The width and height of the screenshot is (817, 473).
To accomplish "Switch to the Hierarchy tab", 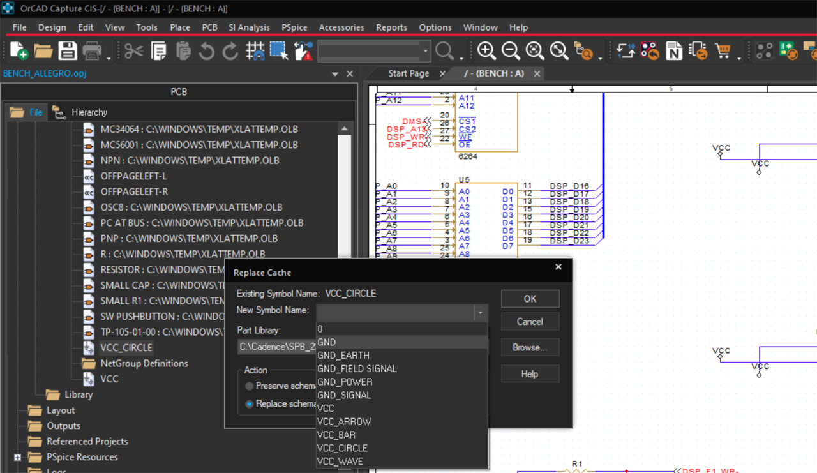I will pyautogui.click(x=80, y=112).
